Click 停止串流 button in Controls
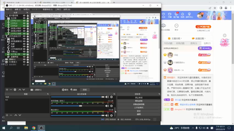 [x=139, y=98]
